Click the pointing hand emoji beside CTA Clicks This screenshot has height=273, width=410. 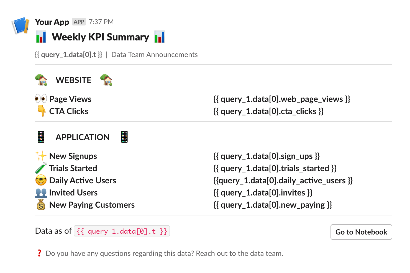point(42,111)
